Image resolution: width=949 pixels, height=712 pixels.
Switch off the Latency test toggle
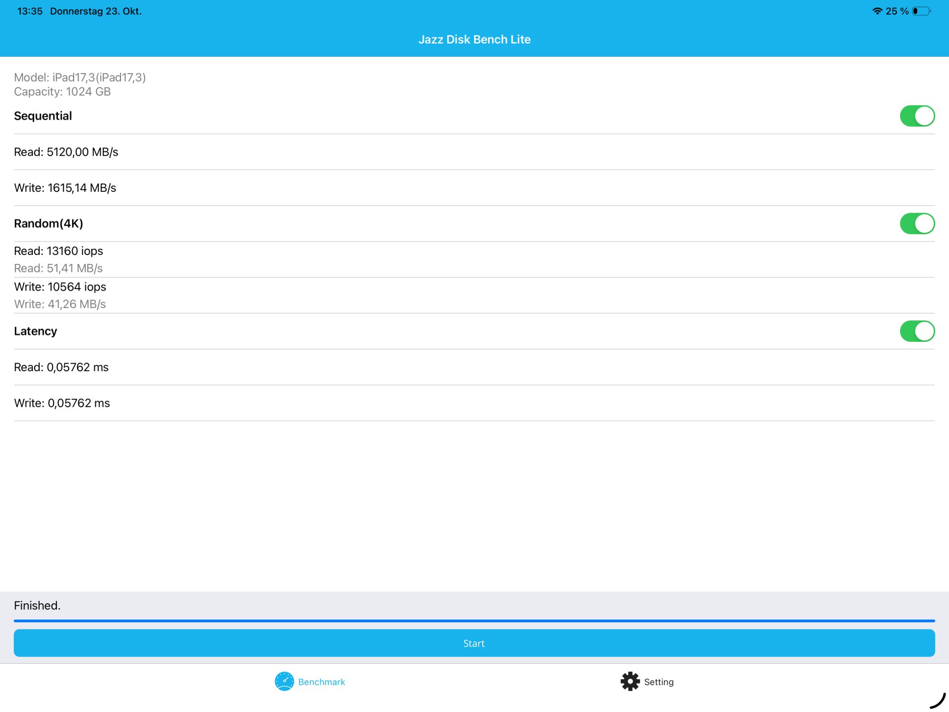point(917,331)
